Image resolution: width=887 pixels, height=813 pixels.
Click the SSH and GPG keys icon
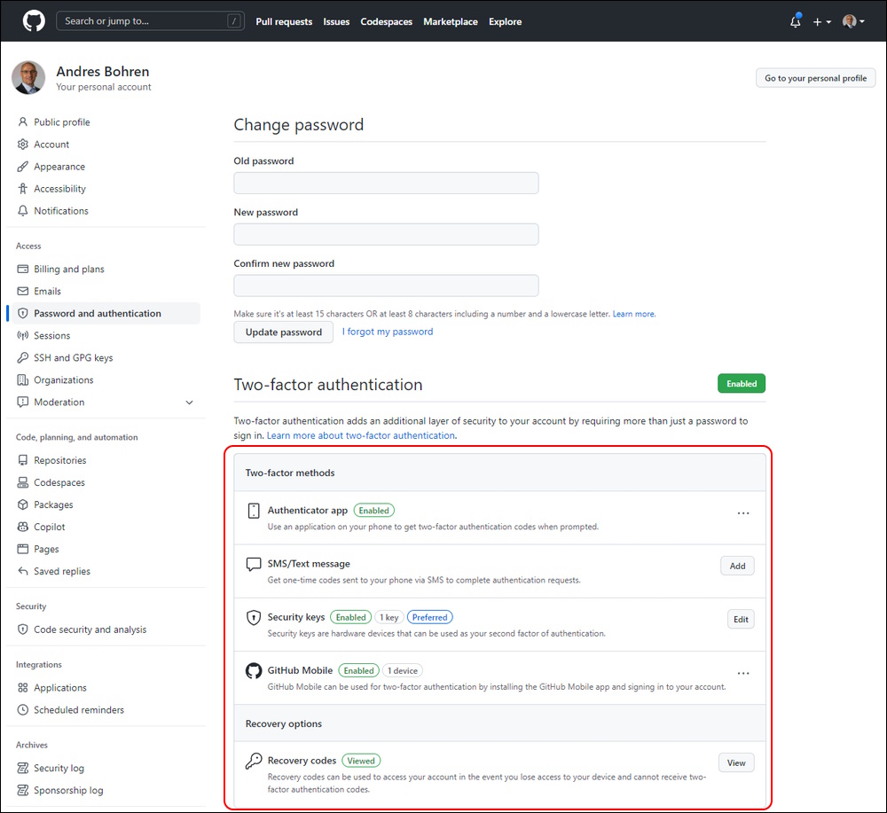[x=23, y=357]
